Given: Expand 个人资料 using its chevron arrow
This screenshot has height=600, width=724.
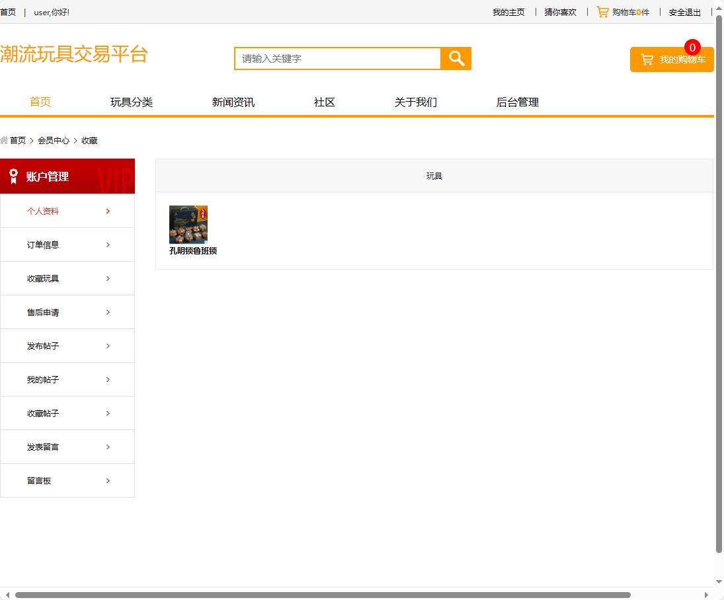Looking at the screenshot, I should [108, 211].
